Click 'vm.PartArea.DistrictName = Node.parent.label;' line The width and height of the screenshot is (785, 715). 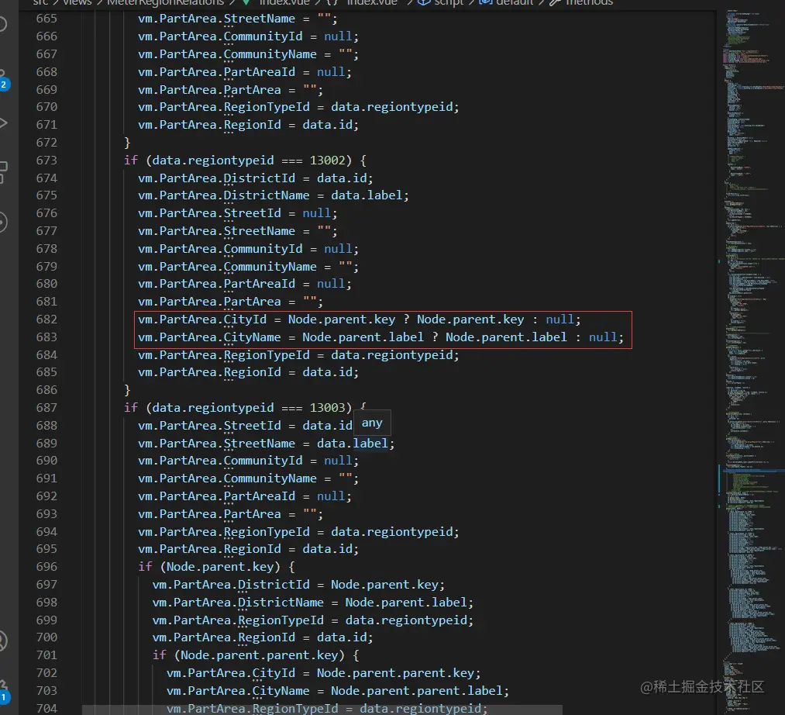pyautogui.click(x=313, y=603)
